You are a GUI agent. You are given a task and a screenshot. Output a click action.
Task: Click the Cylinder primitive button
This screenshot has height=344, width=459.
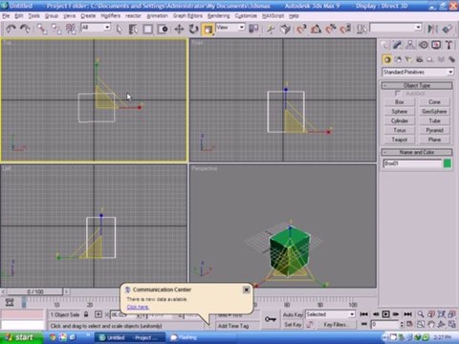pyautogui.click(x=400, y=120)
